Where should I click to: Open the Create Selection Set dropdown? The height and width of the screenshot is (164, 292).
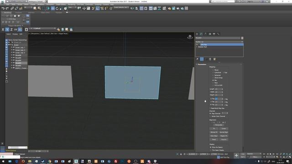pos(121,7)
